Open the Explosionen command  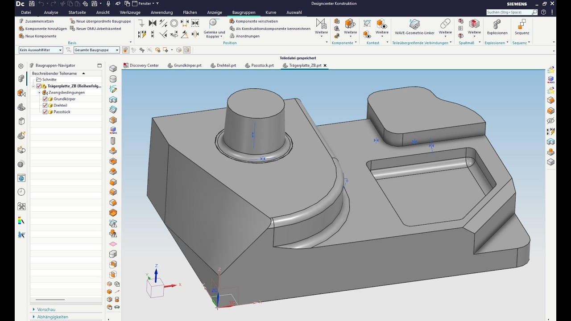(497, 27)
